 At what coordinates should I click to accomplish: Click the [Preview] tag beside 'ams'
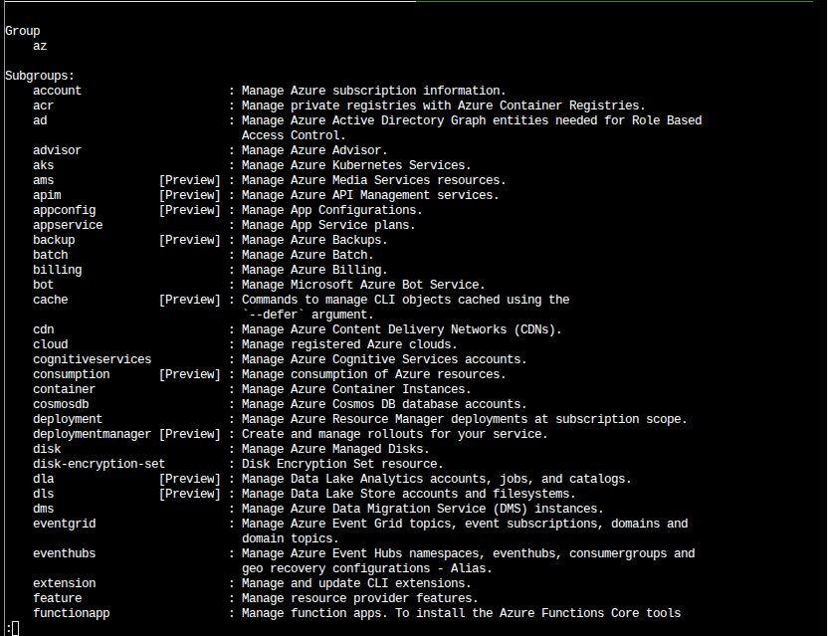[x=190, y=180]
